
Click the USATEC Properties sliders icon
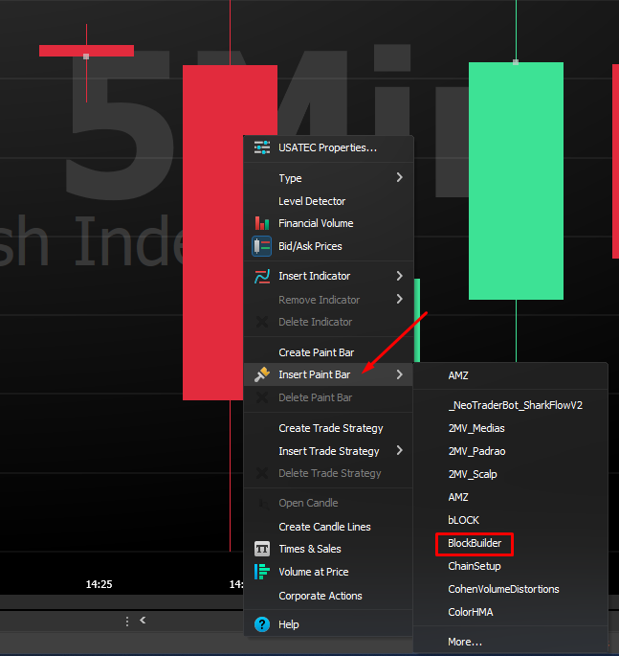coord(261,147)
